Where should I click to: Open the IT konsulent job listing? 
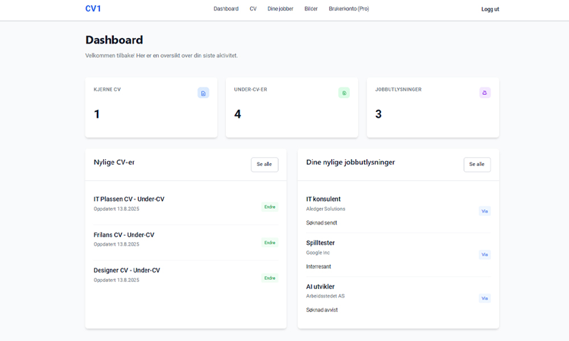click(x=323, y=199)
